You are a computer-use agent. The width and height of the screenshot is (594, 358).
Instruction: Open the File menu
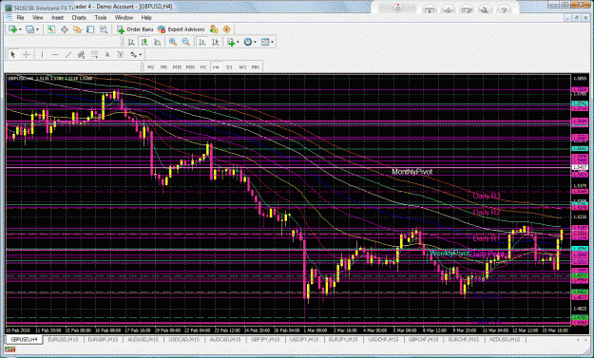pos(20,18)
